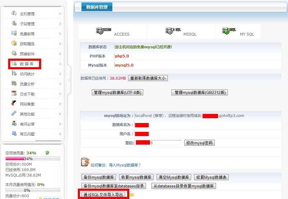This screenshot has height=199, width=288.
Task: Expand the 流量分析 chevron
Action: pos(60,84)
